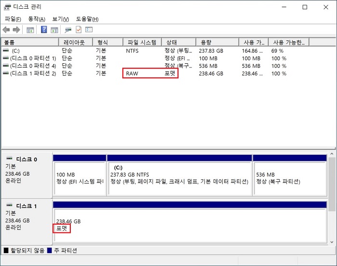Click the NTFS file system cell
This screenshot has height=266, width=337.
132,51
